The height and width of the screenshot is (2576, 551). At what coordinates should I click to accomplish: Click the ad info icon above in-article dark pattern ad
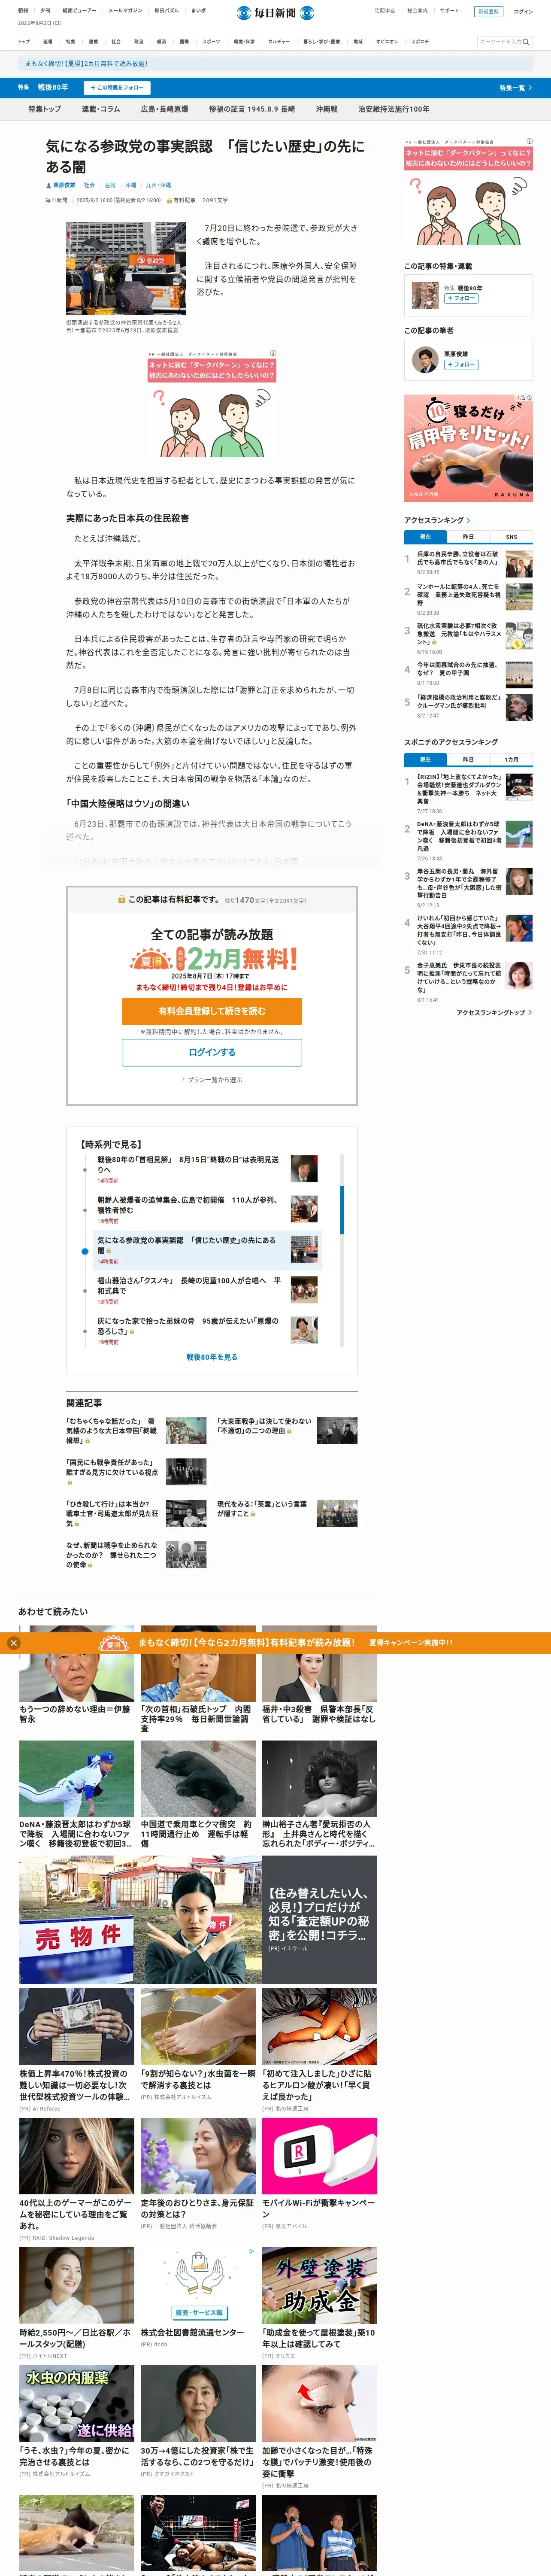click(272, 353)
